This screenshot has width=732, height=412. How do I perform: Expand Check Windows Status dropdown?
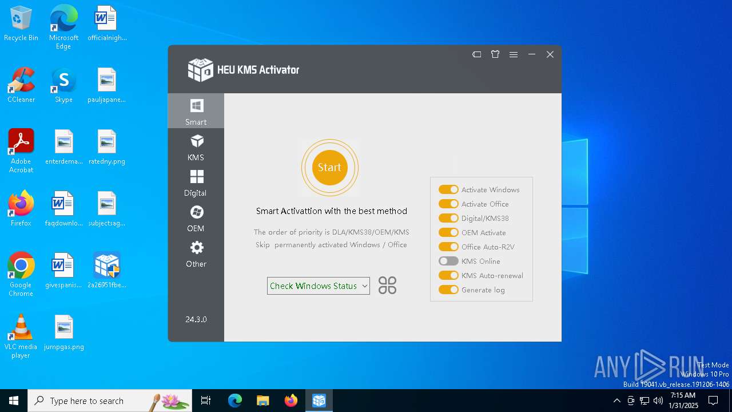[x=318, y=286]
